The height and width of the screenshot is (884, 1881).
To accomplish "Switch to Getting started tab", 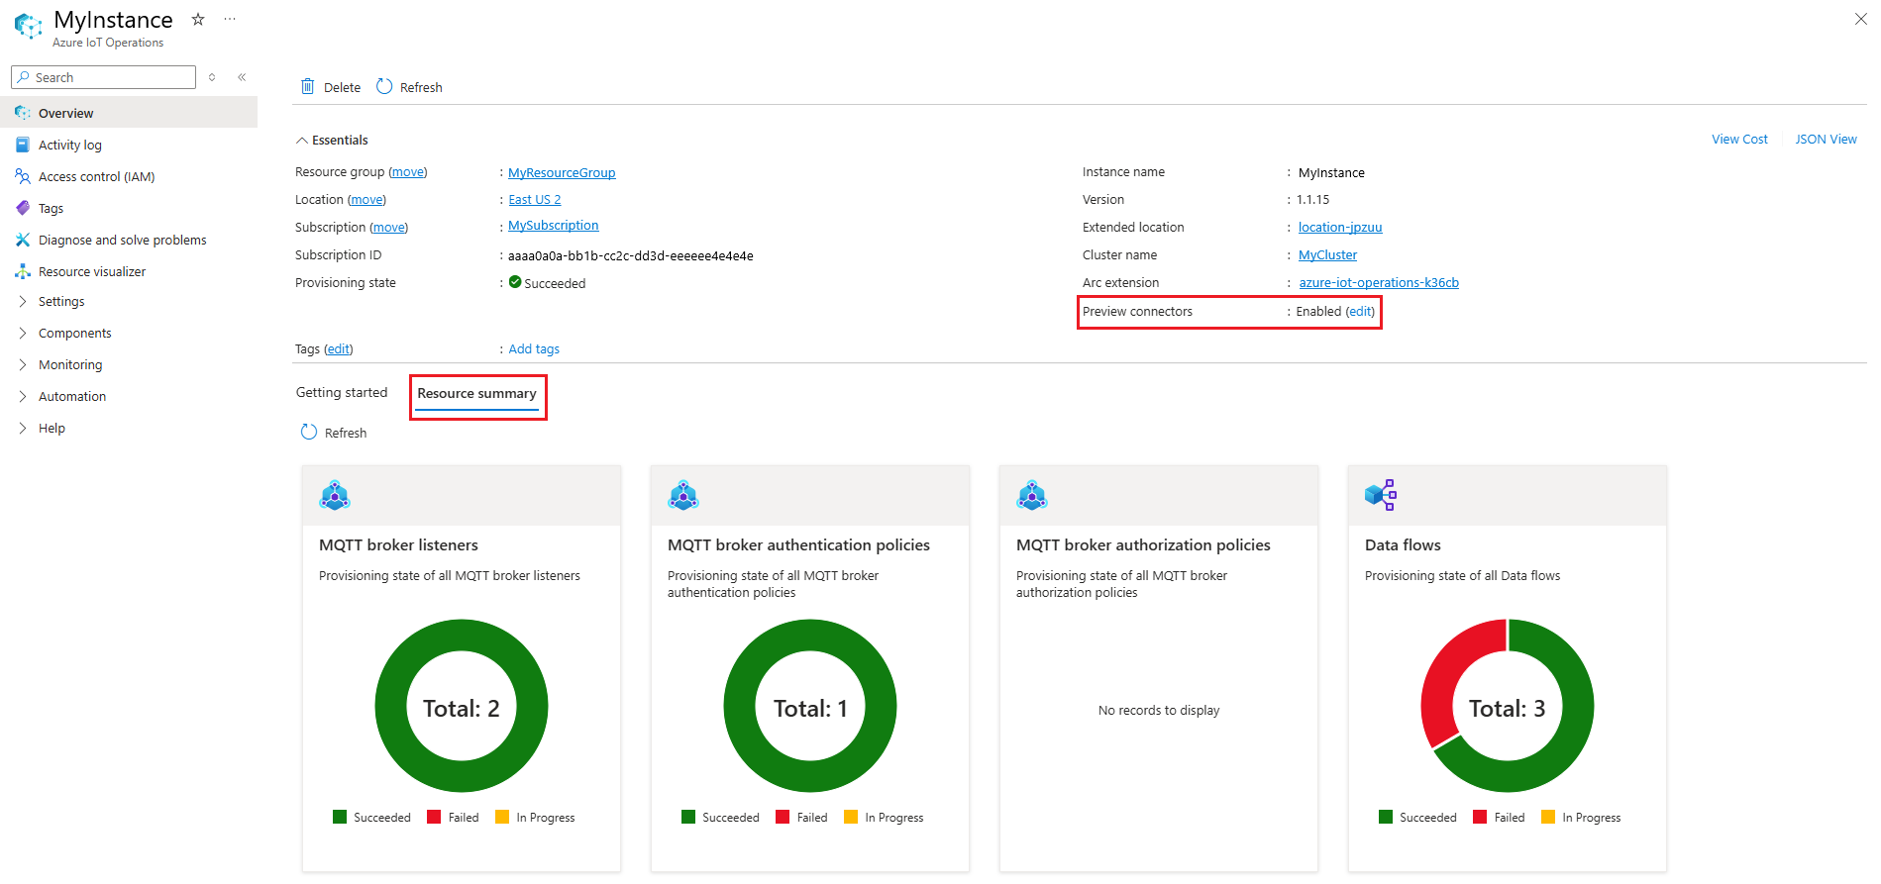I will point(342,392).
